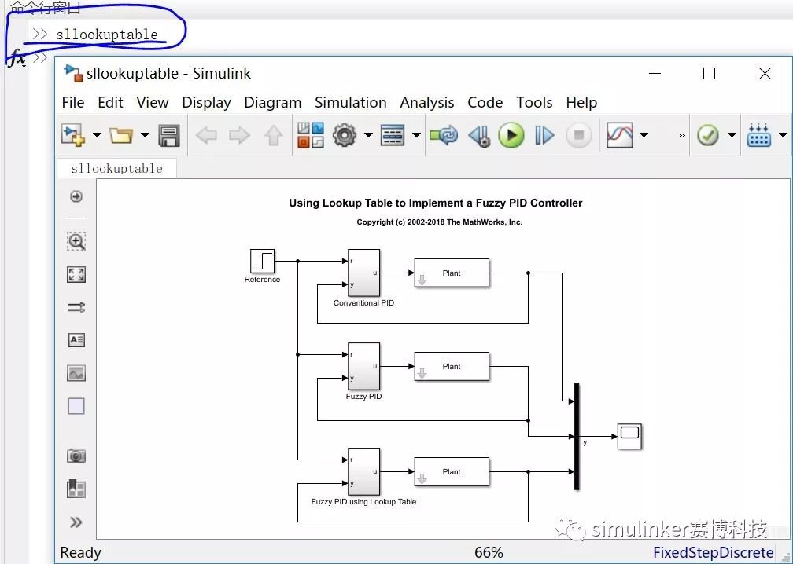Click the Open folder toolbar icon
The height and width of the screenshot is (564, 793).
click(x=121, y=135)
